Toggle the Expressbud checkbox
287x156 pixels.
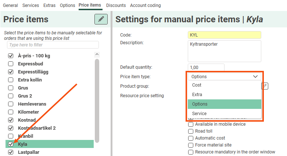pos(11,64)
